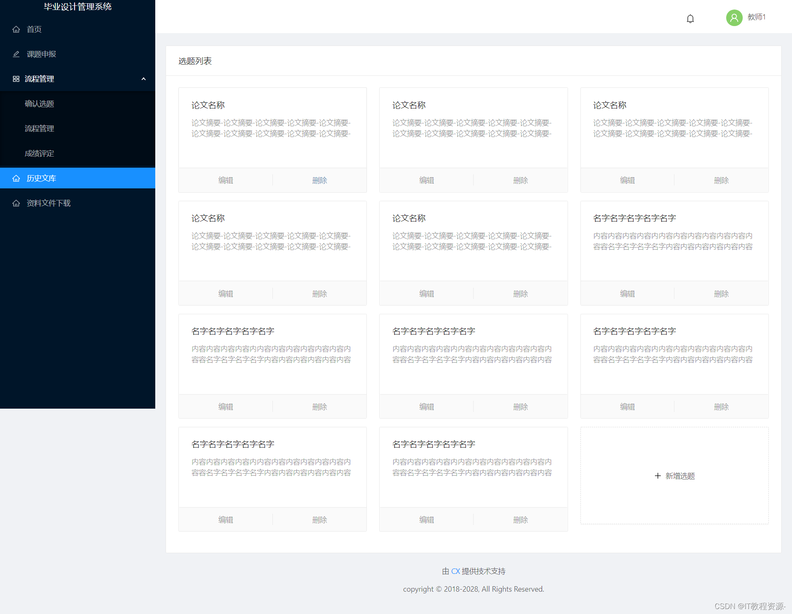Navigate to 首页 in the sidebar
The height and width of the screenshot is (614, 792).
(34, 29)
